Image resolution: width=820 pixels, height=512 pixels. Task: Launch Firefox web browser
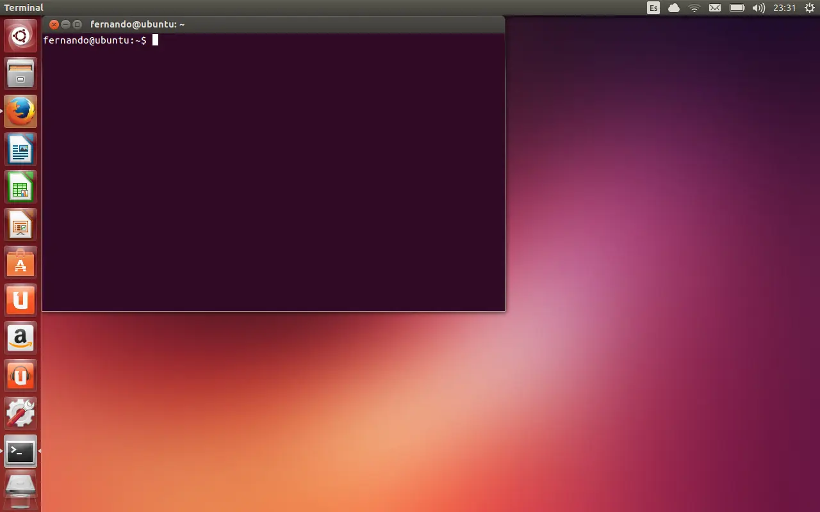pyautogui.click(x=20, y=112)
